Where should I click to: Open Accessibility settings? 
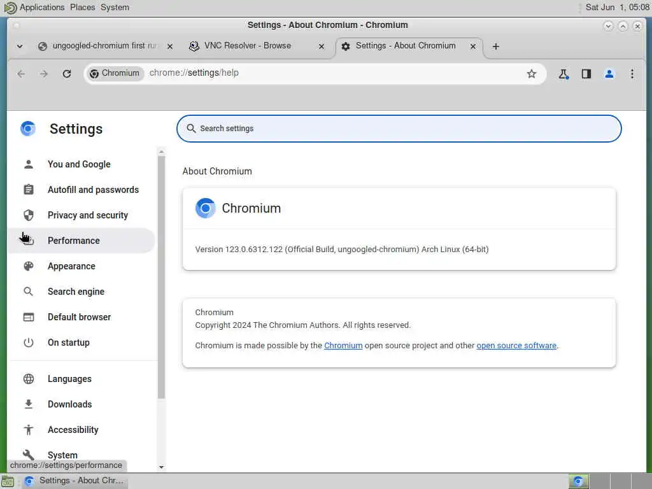click(x=81, y=430)
